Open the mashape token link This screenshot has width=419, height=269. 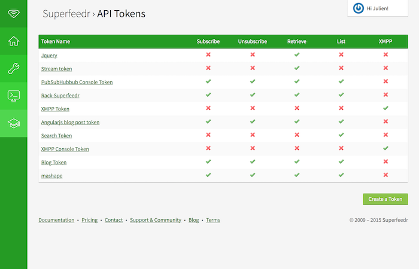[52, 176]
